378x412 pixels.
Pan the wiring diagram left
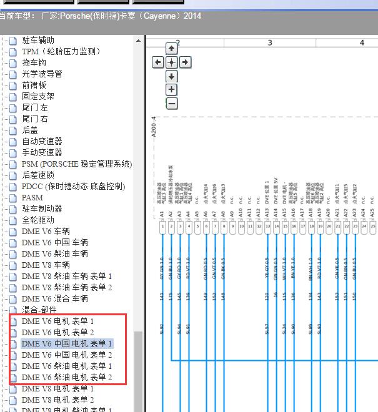click(158, 62)
